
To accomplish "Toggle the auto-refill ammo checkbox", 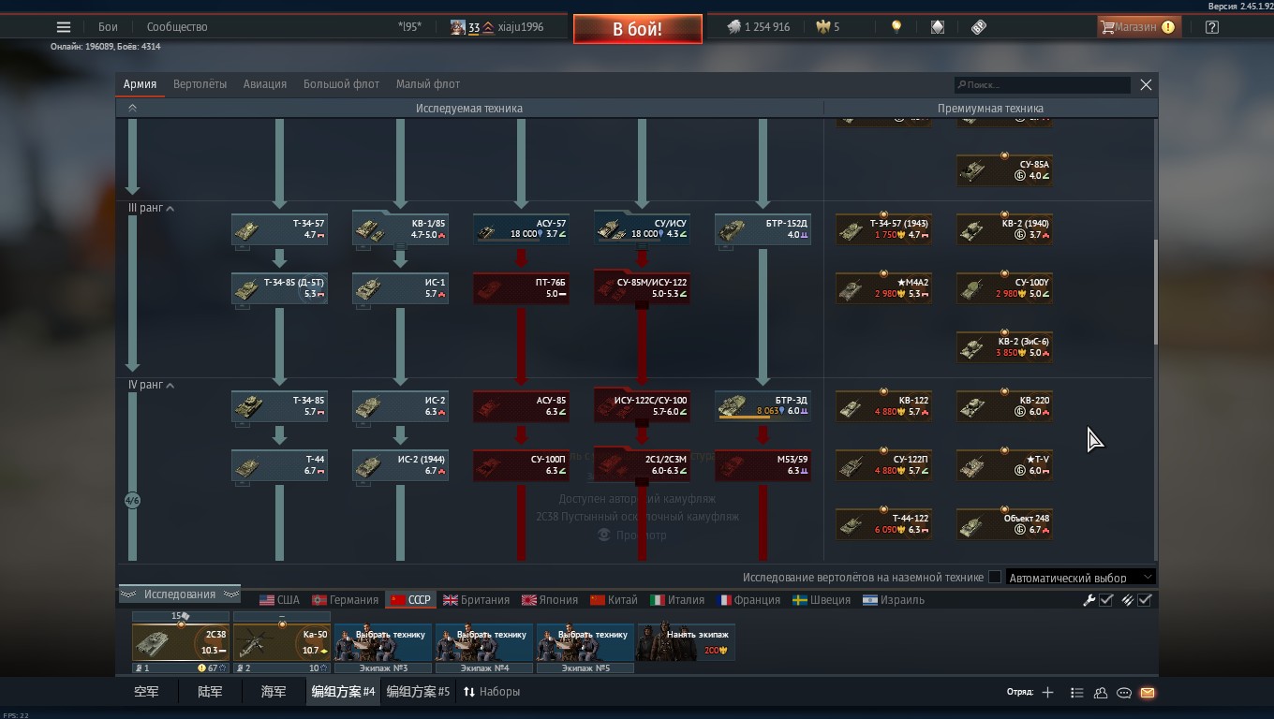I will [1145, 600].
